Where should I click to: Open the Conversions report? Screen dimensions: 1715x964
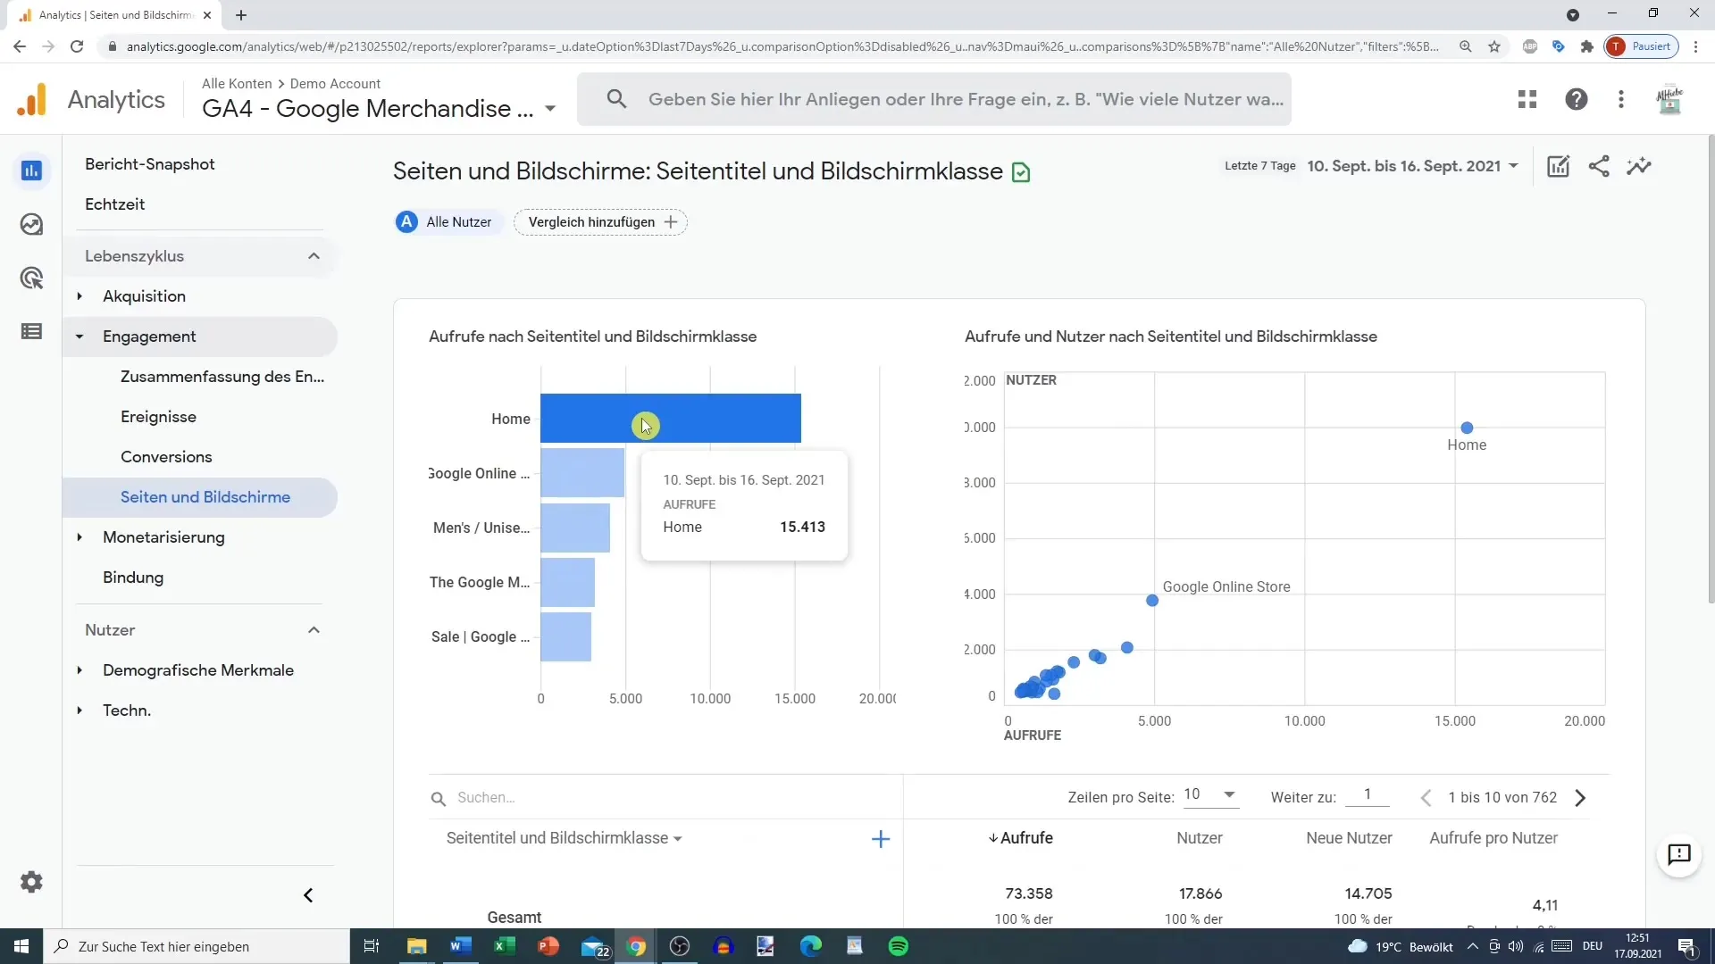(x=166, y=457)
